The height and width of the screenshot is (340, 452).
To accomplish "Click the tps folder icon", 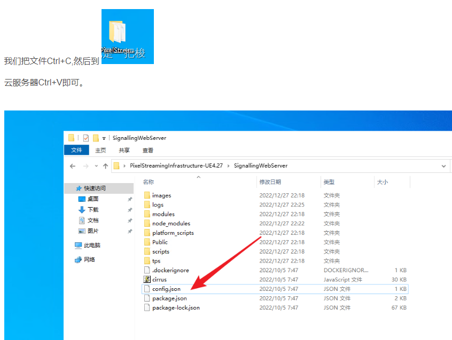I will coord(147,261).
